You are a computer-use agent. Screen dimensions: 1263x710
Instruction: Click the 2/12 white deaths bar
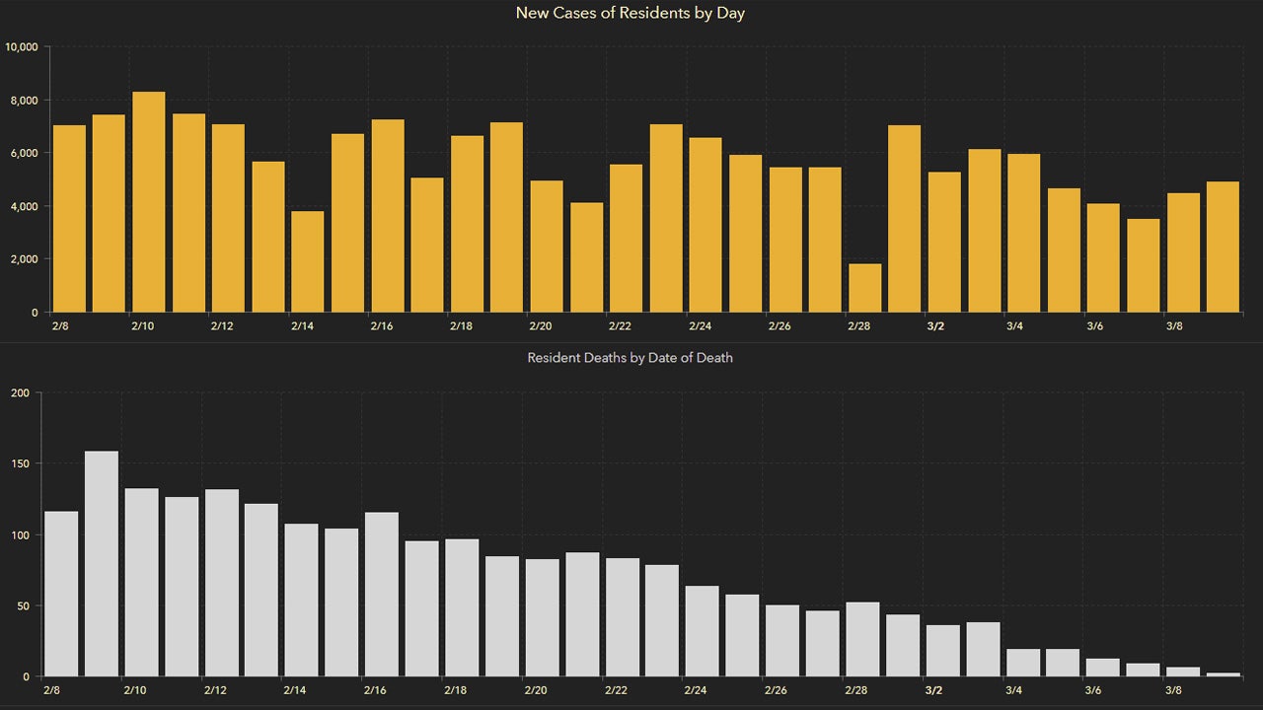tap(222, 583)
